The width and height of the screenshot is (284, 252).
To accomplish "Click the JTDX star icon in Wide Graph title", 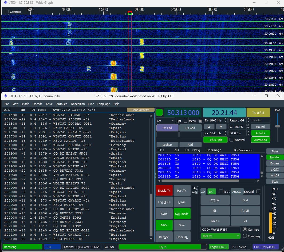I will pos(6,3).
